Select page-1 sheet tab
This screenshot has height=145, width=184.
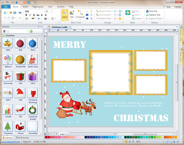[x=63, y=134]
